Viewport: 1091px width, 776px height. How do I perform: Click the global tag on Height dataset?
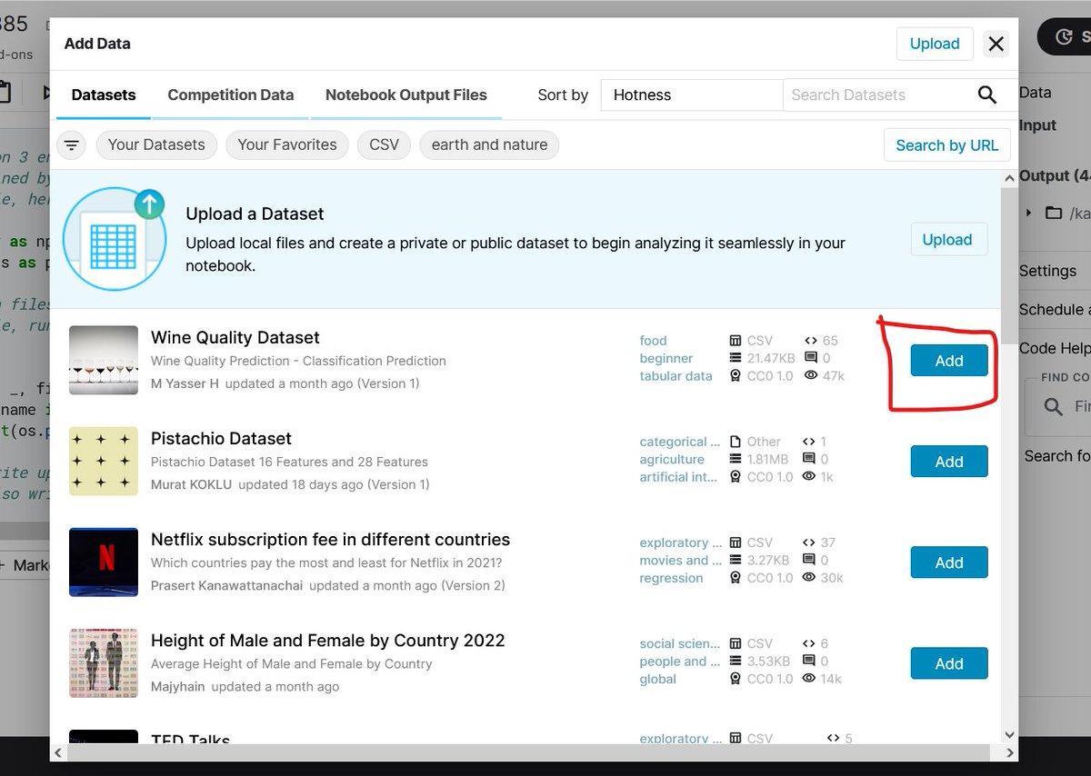tap(657, 679)
